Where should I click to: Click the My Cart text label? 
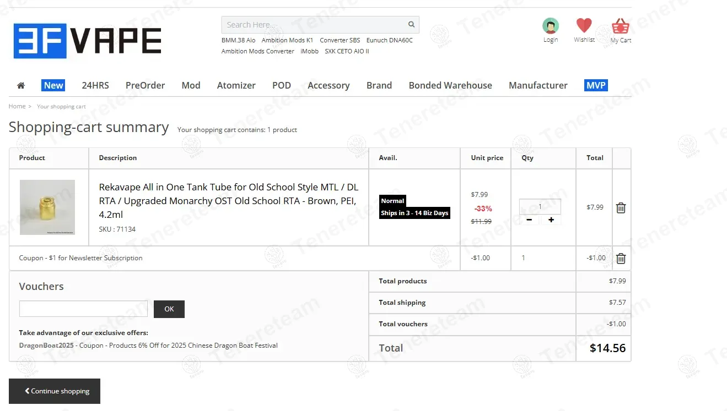tap(621, 40)
